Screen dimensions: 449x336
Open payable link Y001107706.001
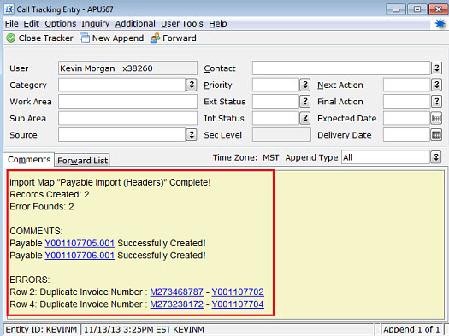(x=80, y=256)
